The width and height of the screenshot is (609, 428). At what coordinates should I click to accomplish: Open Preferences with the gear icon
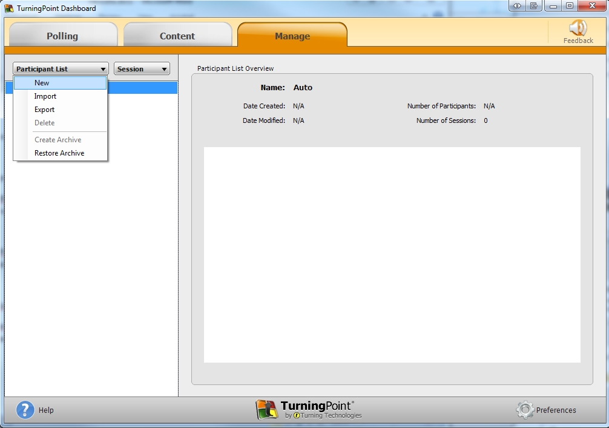(525, 410)
